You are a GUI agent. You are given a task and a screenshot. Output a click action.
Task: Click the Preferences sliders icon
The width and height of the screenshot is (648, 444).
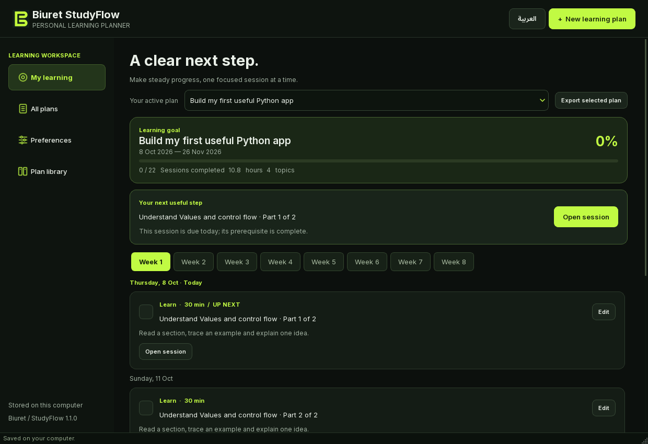22,140
